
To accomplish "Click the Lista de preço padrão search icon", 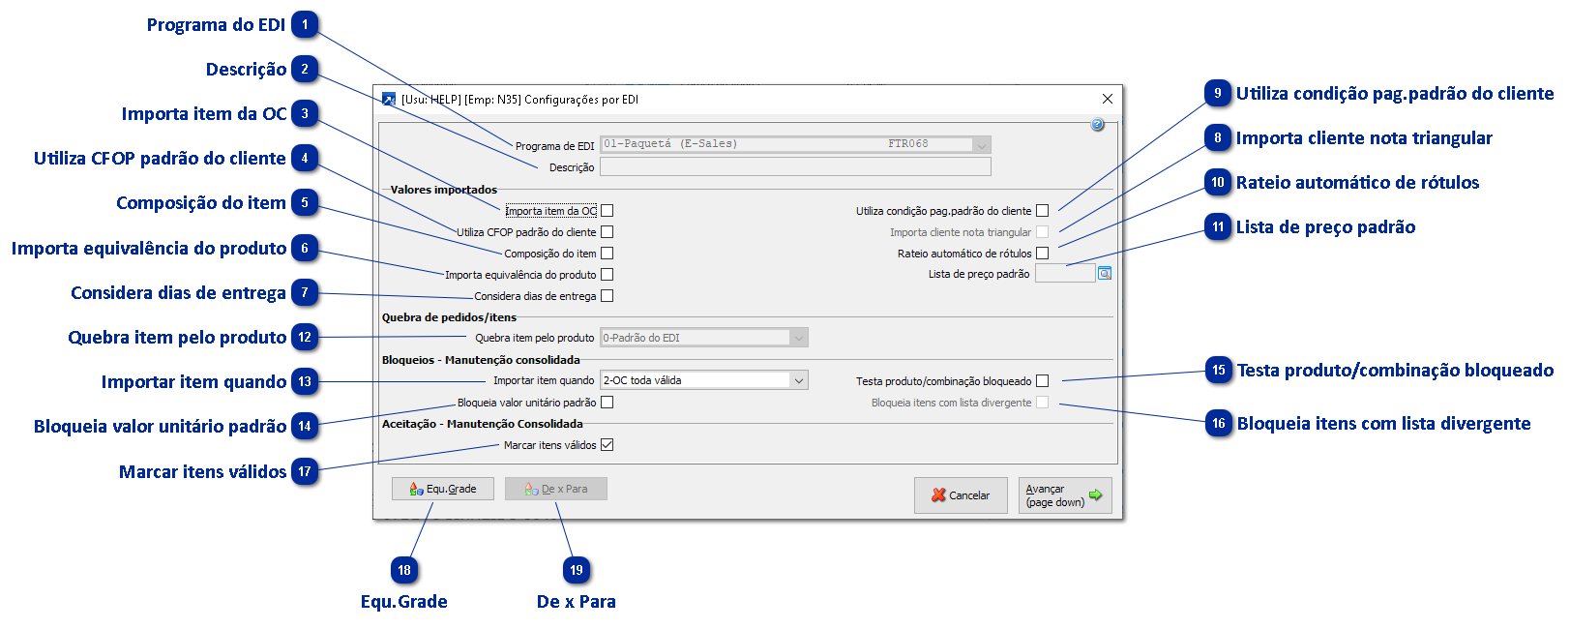I will pos(1105,274).
